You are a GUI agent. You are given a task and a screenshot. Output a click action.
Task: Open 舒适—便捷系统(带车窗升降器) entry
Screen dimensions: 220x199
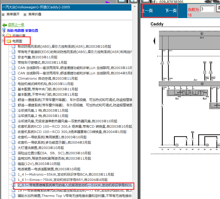click(x=75, y=105)
